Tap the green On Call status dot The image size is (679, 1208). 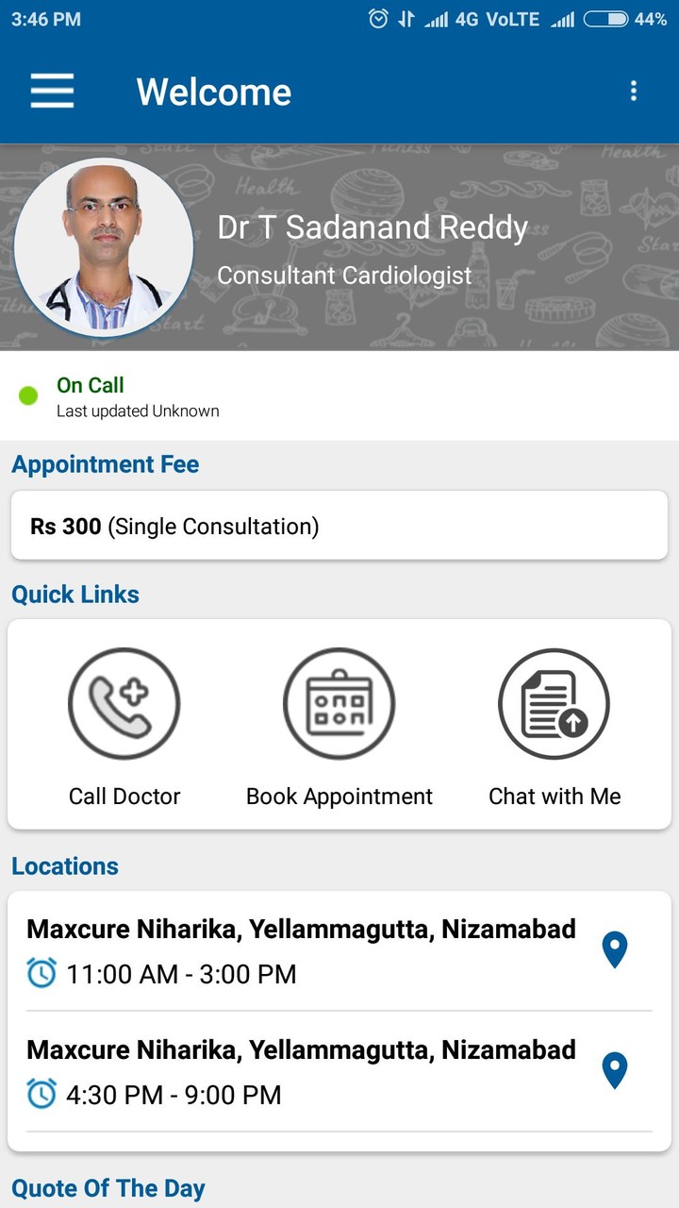click(28, 395)
